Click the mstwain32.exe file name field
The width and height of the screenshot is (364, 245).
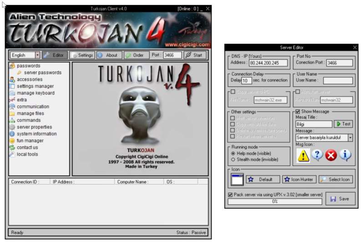click(x=270, y=100)
